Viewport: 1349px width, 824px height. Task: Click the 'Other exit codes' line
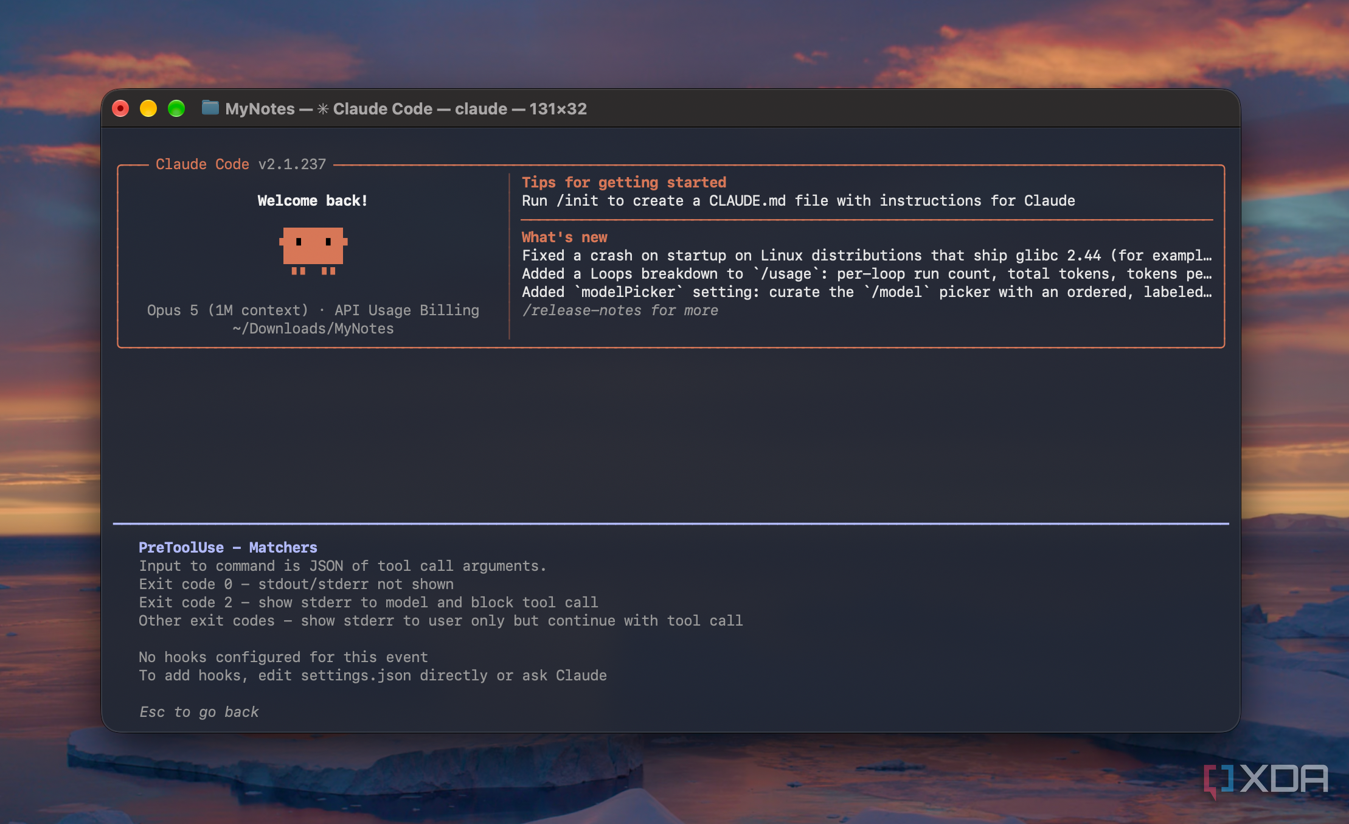(x=441, y=621)
